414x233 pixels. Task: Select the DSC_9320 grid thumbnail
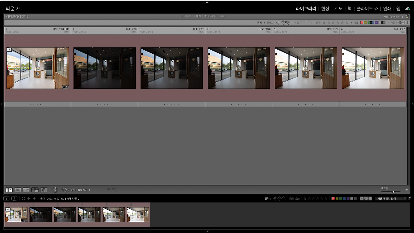tap(239, 68)
